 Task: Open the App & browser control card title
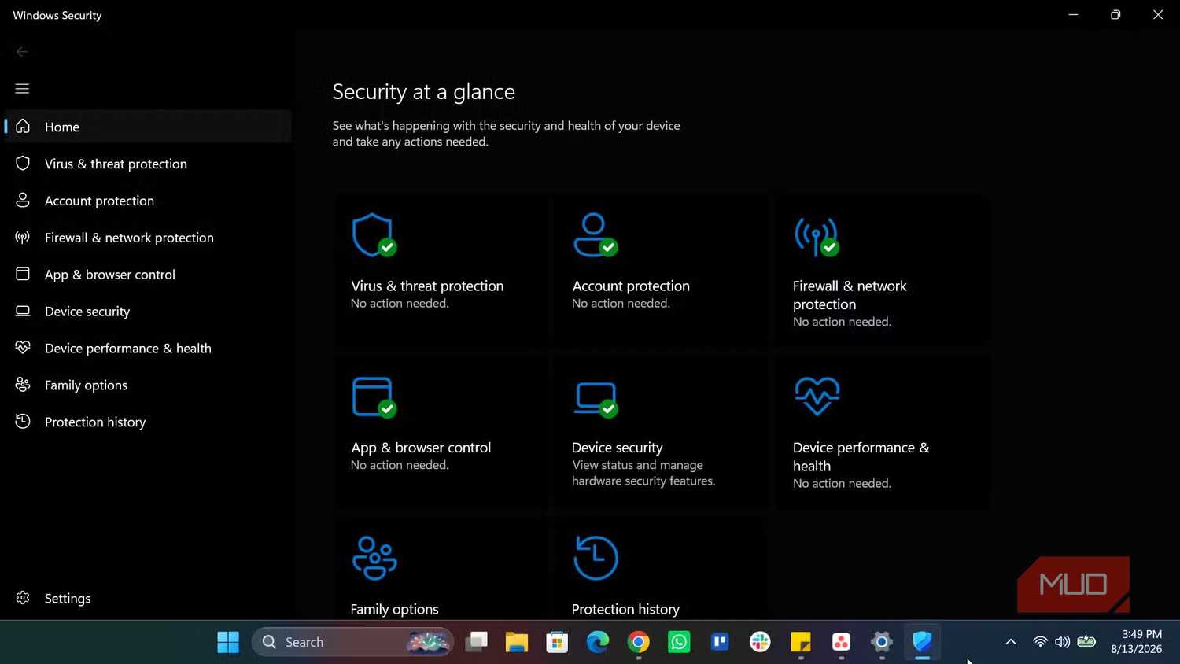[x=421, y=448]
